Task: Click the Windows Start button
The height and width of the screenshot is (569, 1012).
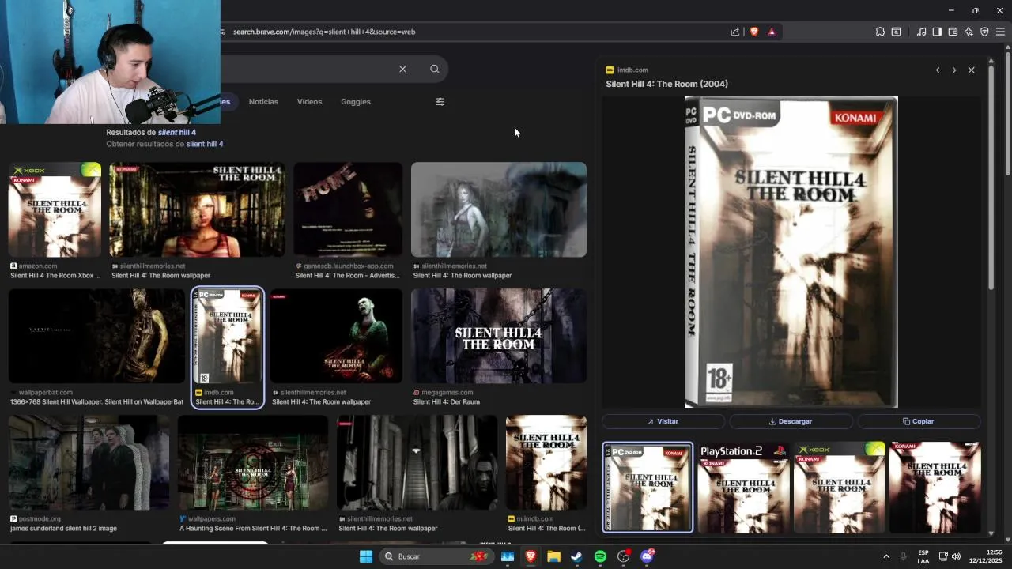Action: [x=366, y=556]
